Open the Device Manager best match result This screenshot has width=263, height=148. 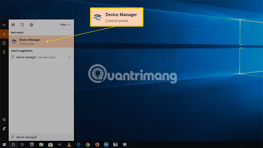pyautogui.click(x=41, y=41)
